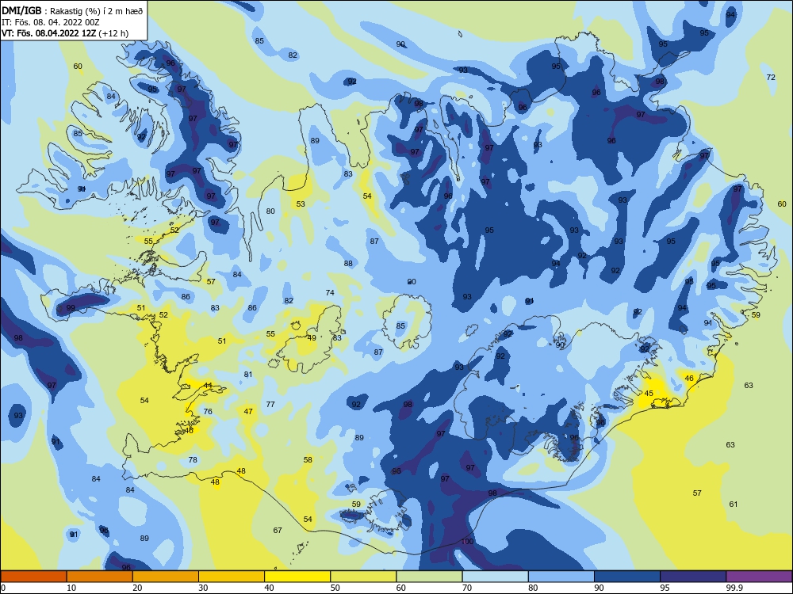Click the legend label '70'
This screenshot has width=793, height=594.
pyautogui.click(x=467, y=588)
